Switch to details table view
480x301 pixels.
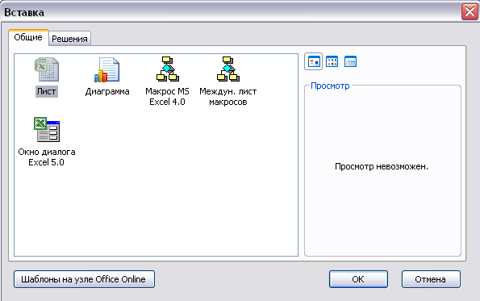(x=350, y=61)
